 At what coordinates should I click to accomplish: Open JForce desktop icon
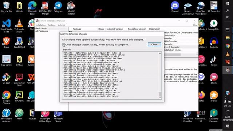coord(214,96)
